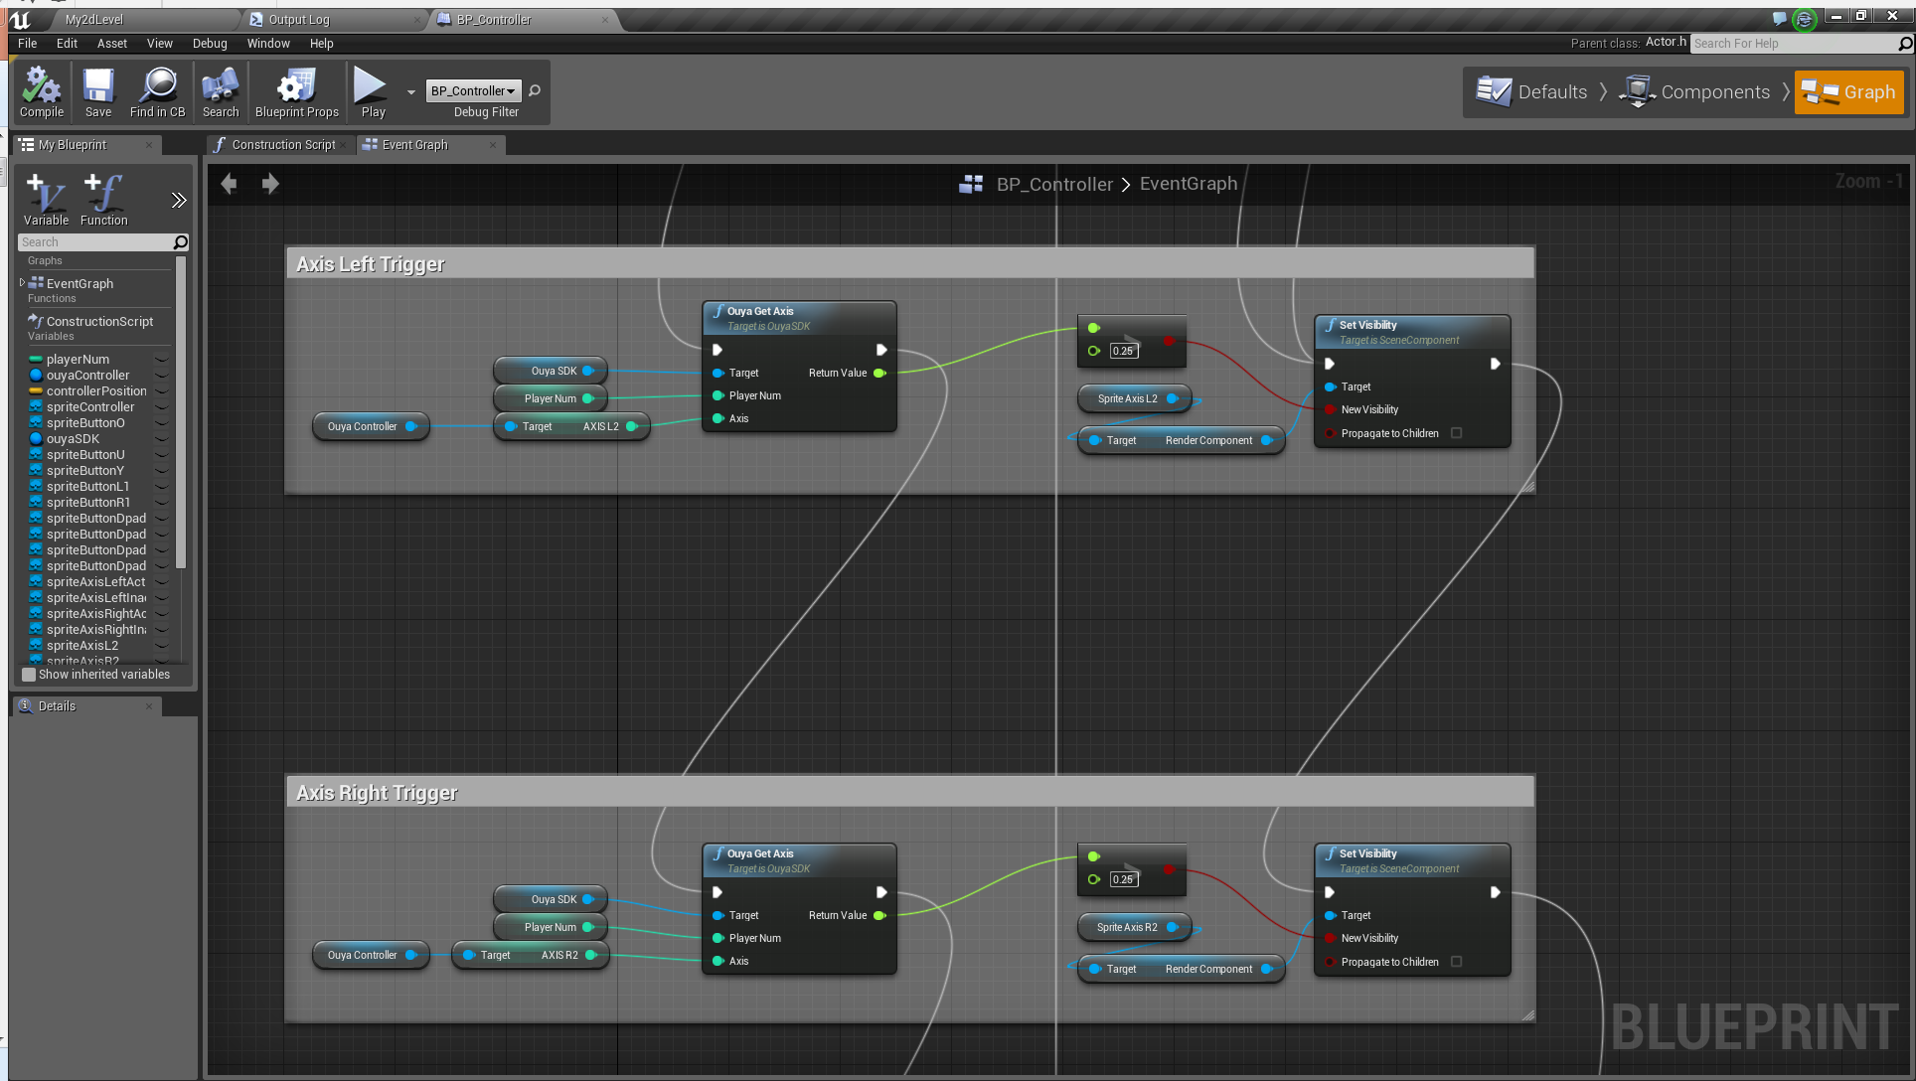Check Propagate to Children in Right Trigger
This screenshot has width=1916, height=1081.
tap(1456, 962)
